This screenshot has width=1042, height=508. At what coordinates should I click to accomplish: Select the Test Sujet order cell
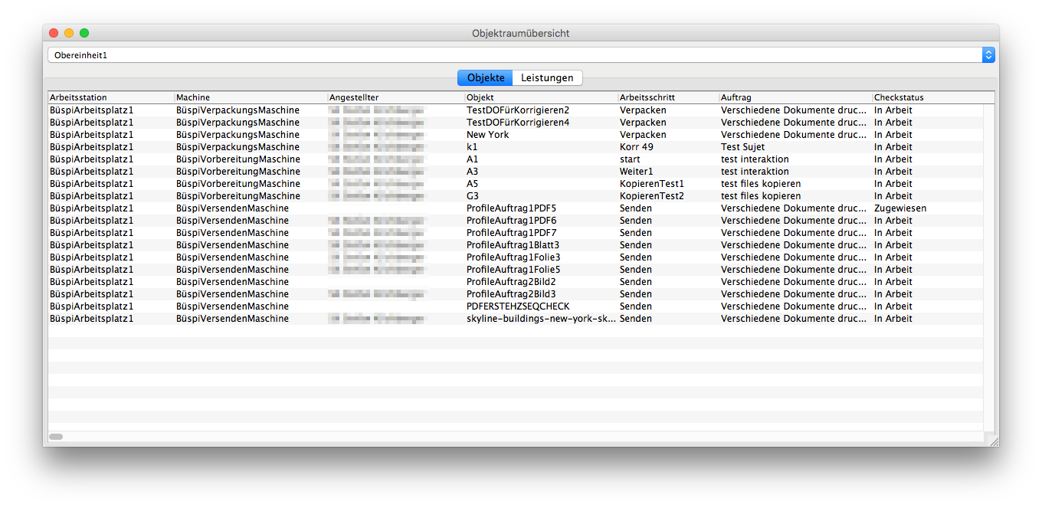(x=742, y=147)
